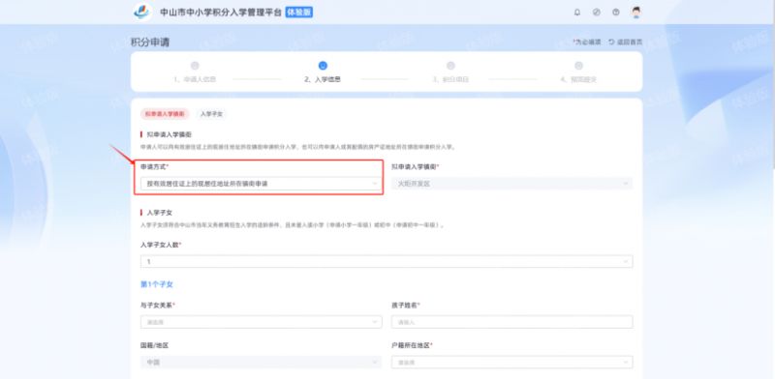The width and height of the screenshot is (775, 379).
Task: Click the 返回首页 return home link
Action: [629, 43]
